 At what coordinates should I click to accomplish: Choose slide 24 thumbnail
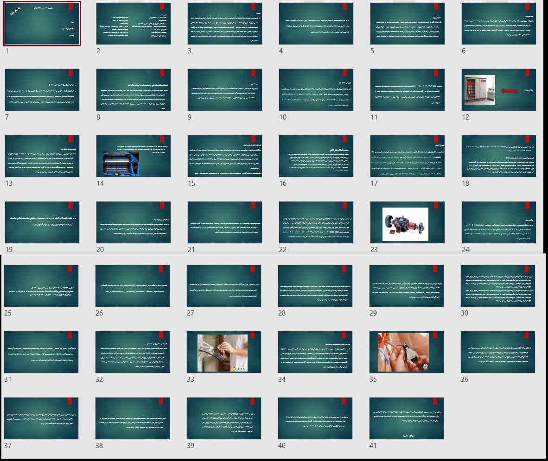tap(499, 222)
